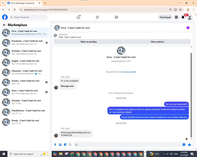Click the site info icon in address bar
This screenshot has height=157, width=197.
tap(21, 9)
